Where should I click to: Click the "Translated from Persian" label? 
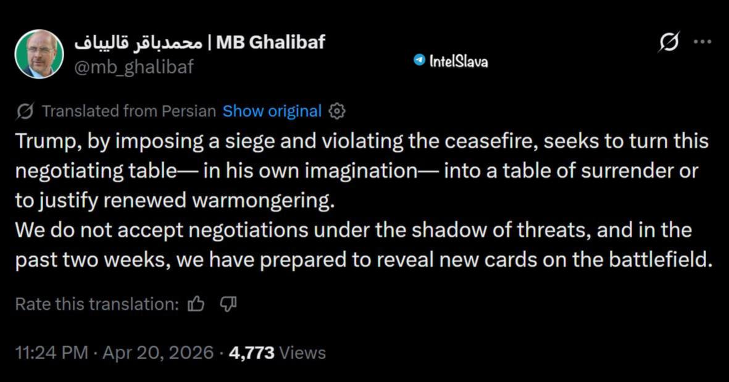coord(128,112)
